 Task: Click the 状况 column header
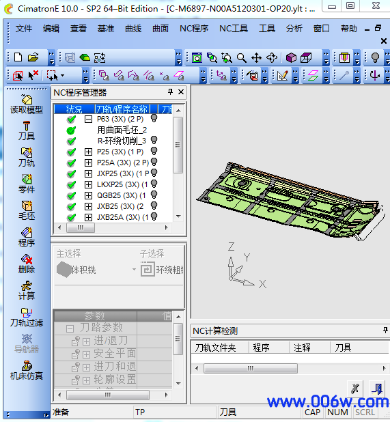click(74, 109)
